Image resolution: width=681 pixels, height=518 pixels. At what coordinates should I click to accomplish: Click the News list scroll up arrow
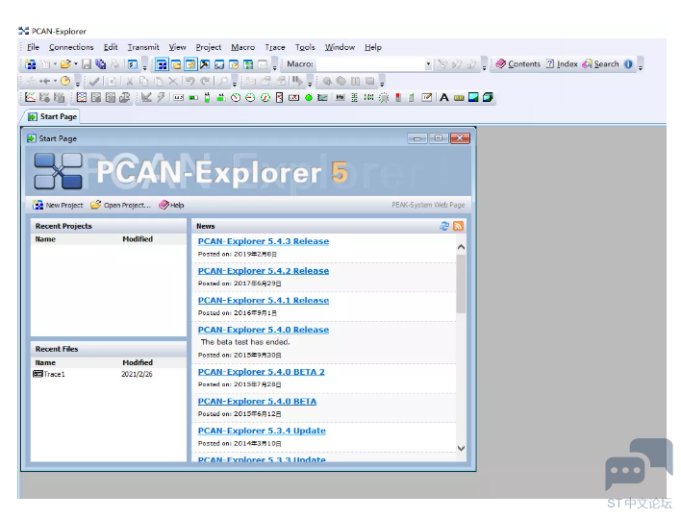tap(461, 247)
